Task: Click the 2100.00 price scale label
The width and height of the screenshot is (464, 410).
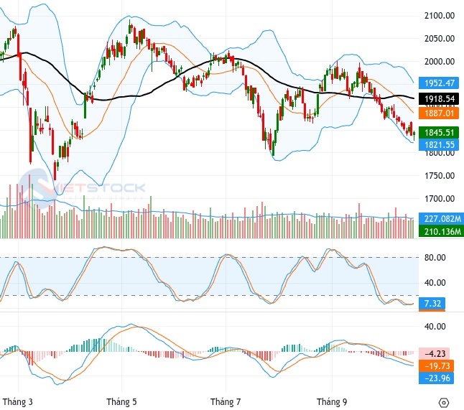Action: 440,15
